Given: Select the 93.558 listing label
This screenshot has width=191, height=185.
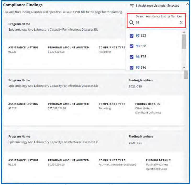Looking at the screenshot, I should pyautogui.click(x=141, y=46).
